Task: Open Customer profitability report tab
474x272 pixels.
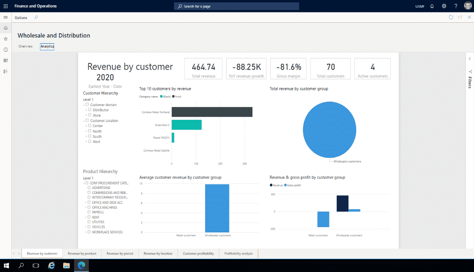Action: [x=199, y=253]
